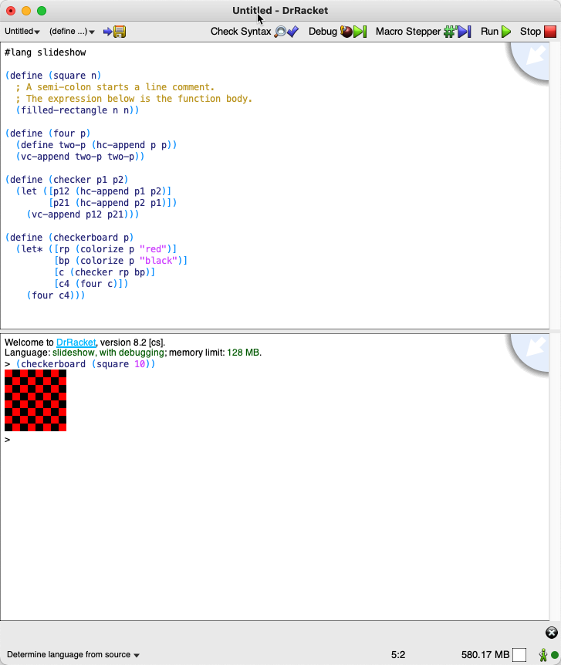Expand the (define ...) definitions dropdown
Screen dimensions: 561x665
(x=72, y=32)
